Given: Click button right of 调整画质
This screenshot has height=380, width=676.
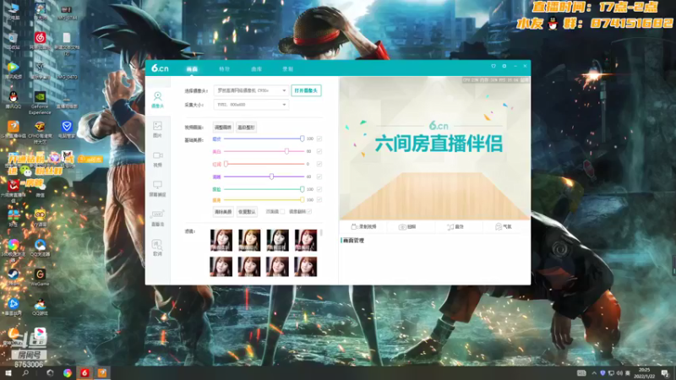Looking at the screenshot, I should pos(246,128).
